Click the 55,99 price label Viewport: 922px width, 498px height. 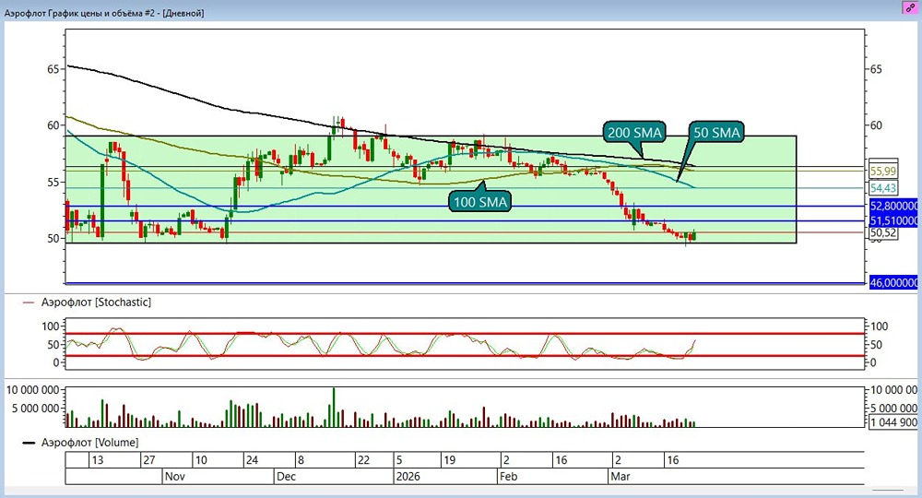coord(883,172)
